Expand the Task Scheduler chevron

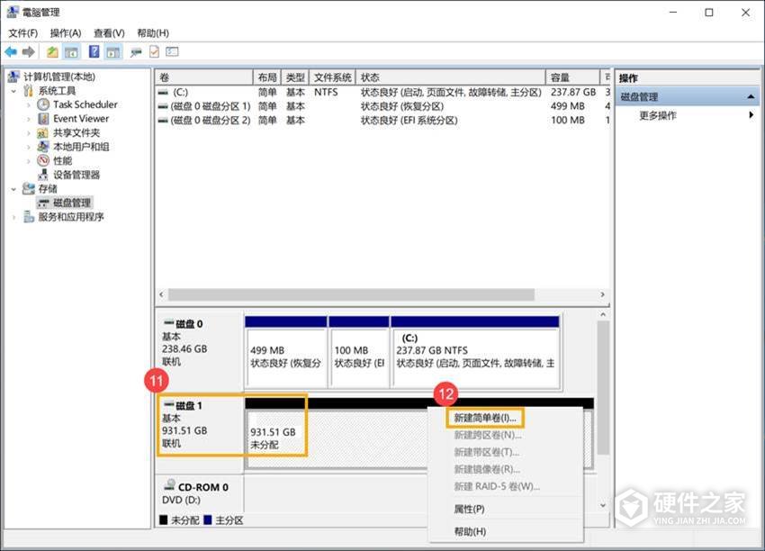point(29,105)
